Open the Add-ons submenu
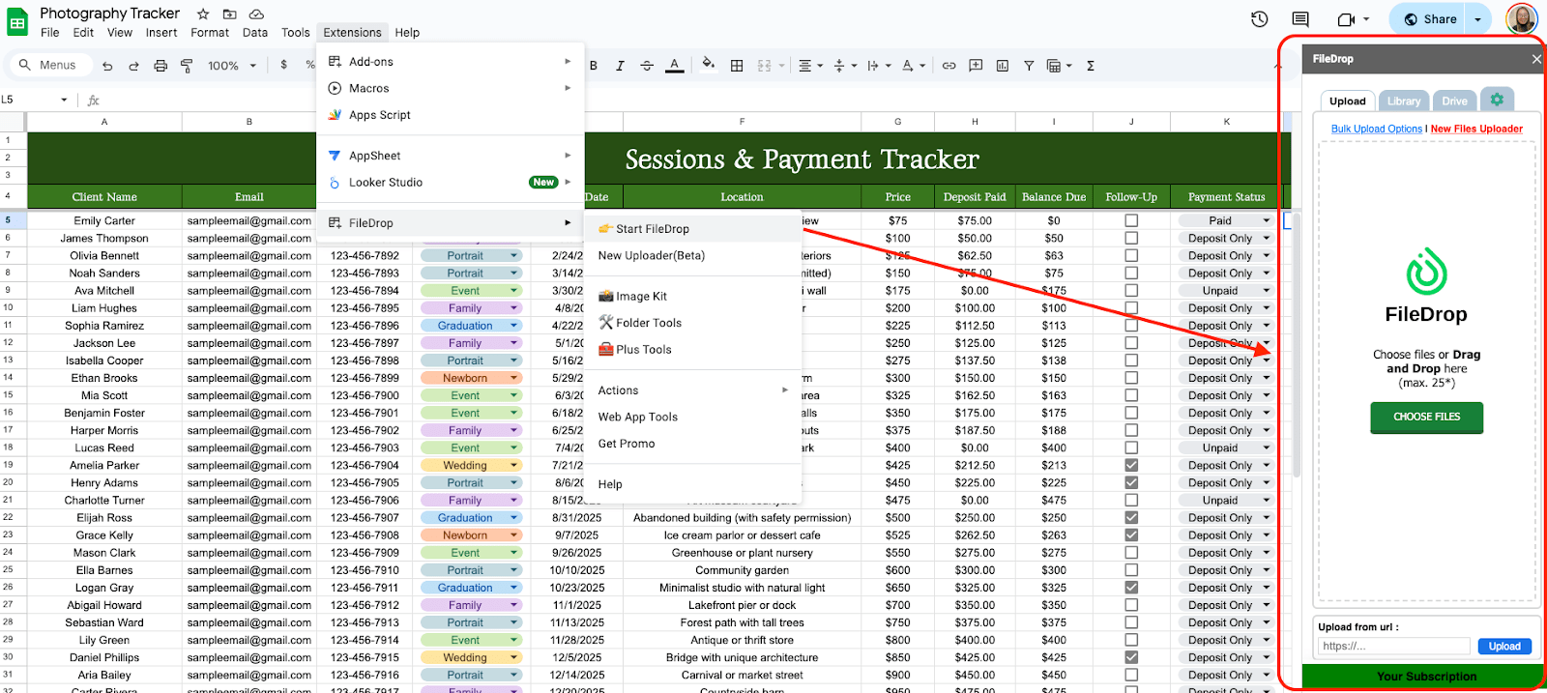This screenshot has height=693, width=1547. pyautogui.click(x=451, y=61)
